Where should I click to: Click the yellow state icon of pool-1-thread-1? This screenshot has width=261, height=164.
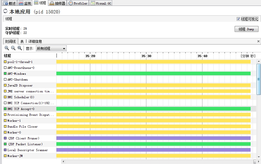tap(5, 62)
